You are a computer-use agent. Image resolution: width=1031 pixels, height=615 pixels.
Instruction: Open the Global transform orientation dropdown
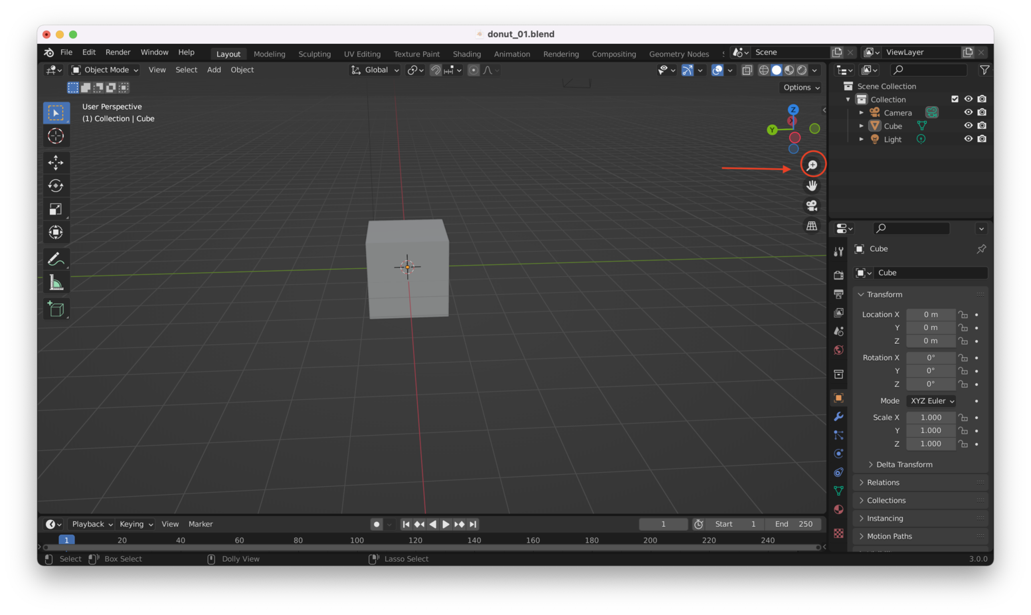tap(374, 70)
